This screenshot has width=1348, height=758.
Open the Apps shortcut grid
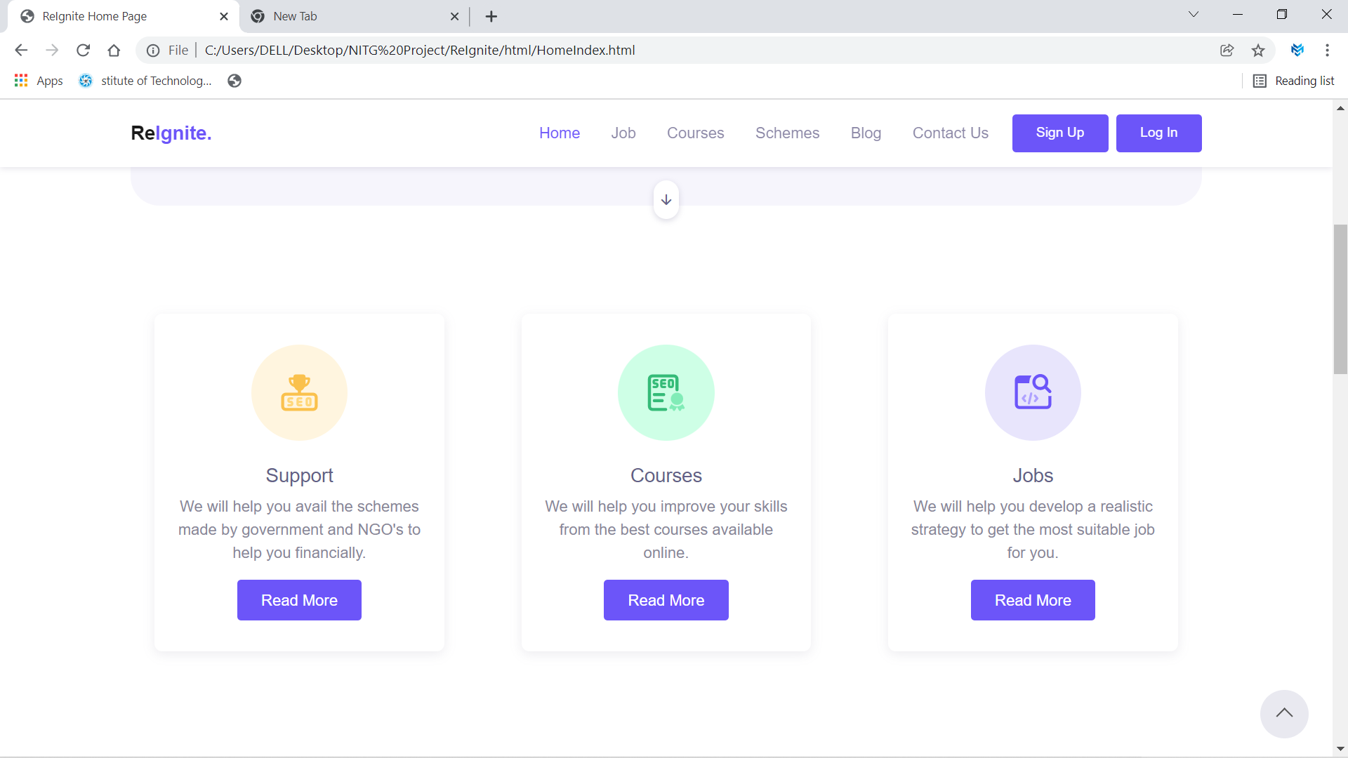(39, 81)
